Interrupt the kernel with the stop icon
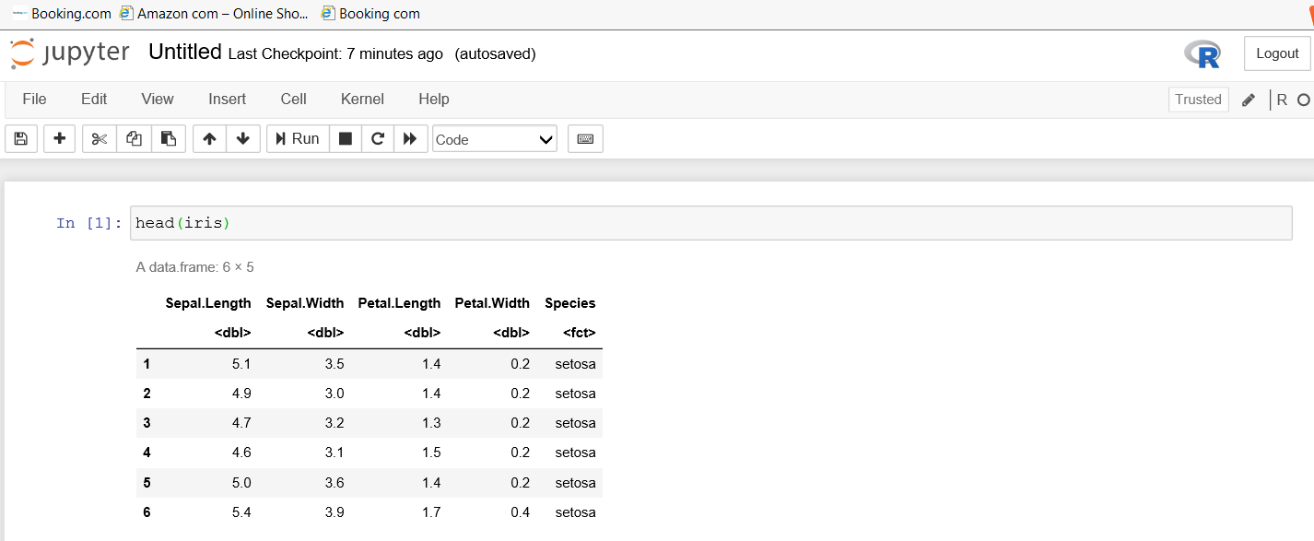This screenshot has width=1314, height=541. pyautogui.click(x=346, y=138)
